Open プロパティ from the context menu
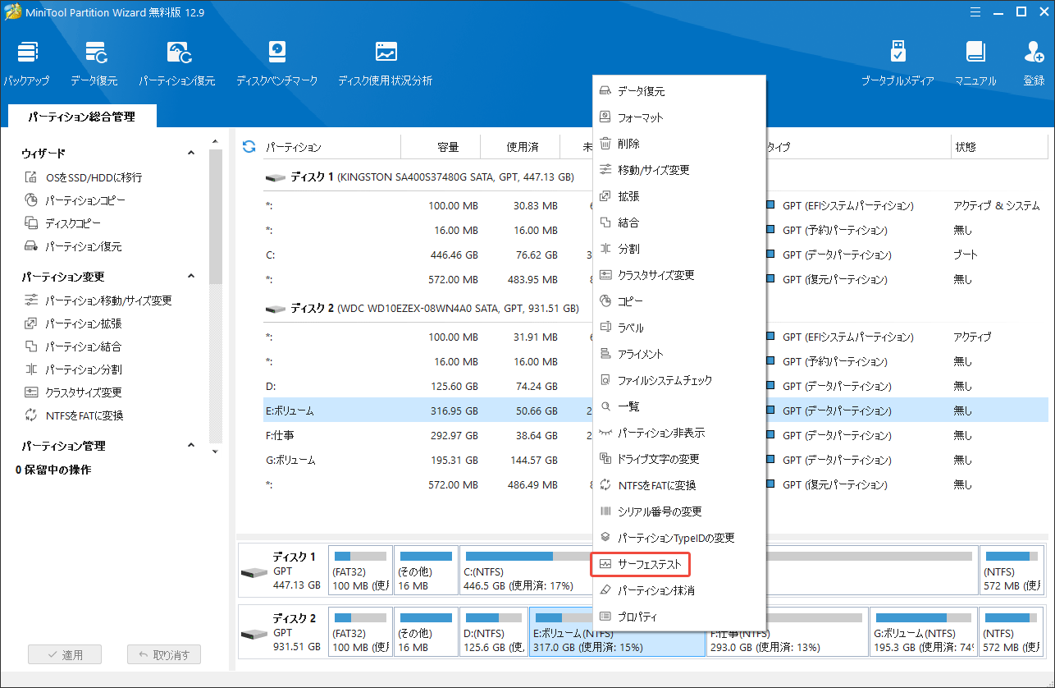This screenshot has width=1055, height=688. click(679, 617)
